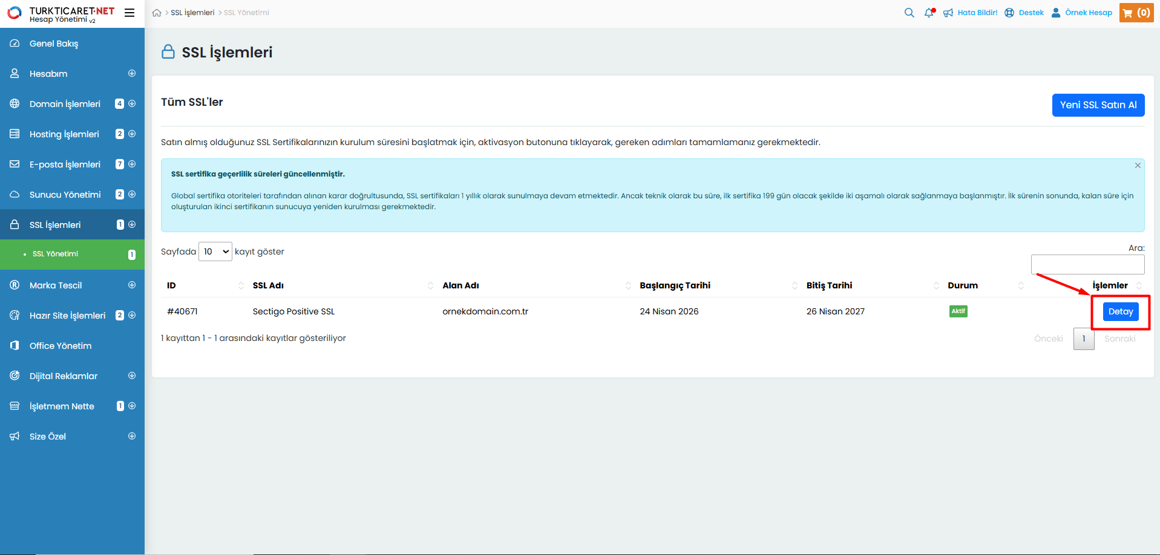Click Destek link text

(x=1031, y=13)
